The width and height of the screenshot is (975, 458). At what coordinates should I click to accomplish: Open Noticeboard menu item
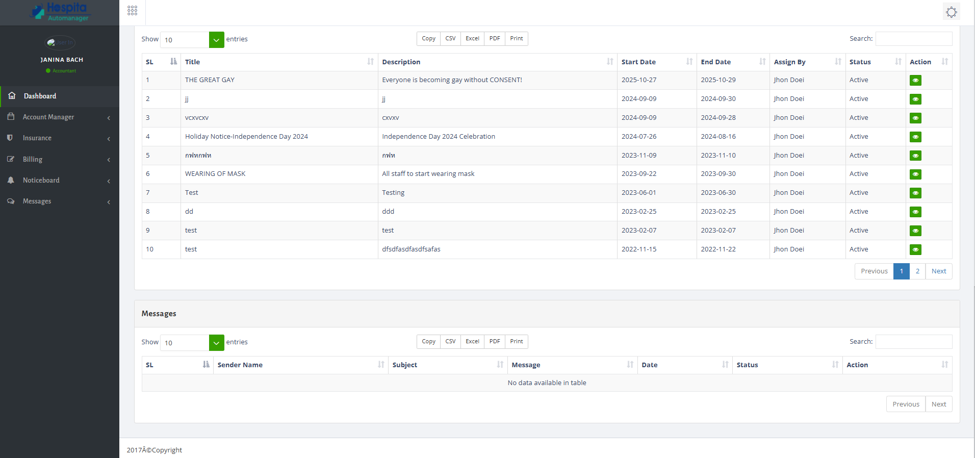[x=60, y=180]
